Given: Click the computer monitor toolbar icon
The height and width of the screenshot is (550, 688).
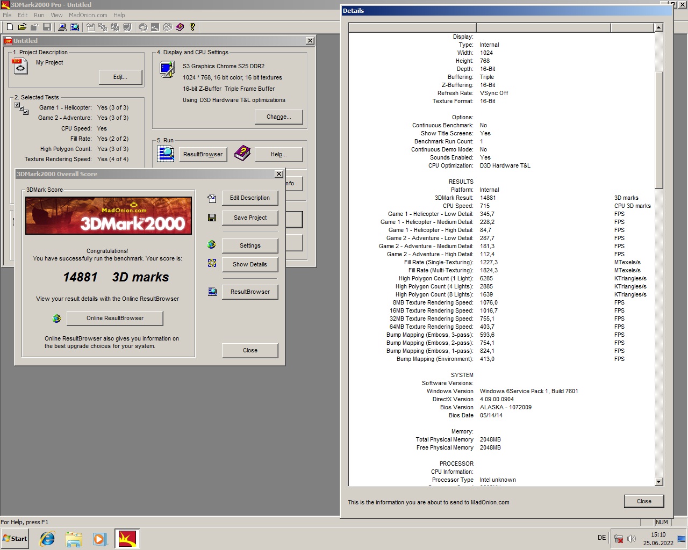Looking at the screenshot, I should tap(62, 27).
